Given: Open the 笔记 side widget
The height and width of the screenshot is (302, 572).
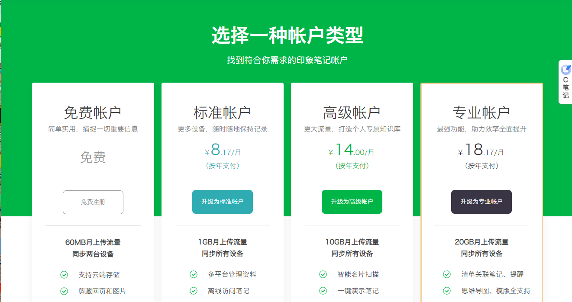Looking at the screenshot, I should click(x=566, y=82).
